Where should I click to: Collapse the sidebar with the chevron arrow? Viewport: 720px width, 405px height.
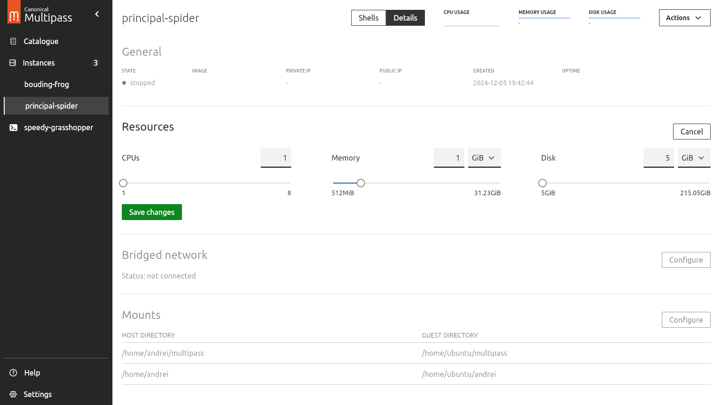[x=97, y=14]
